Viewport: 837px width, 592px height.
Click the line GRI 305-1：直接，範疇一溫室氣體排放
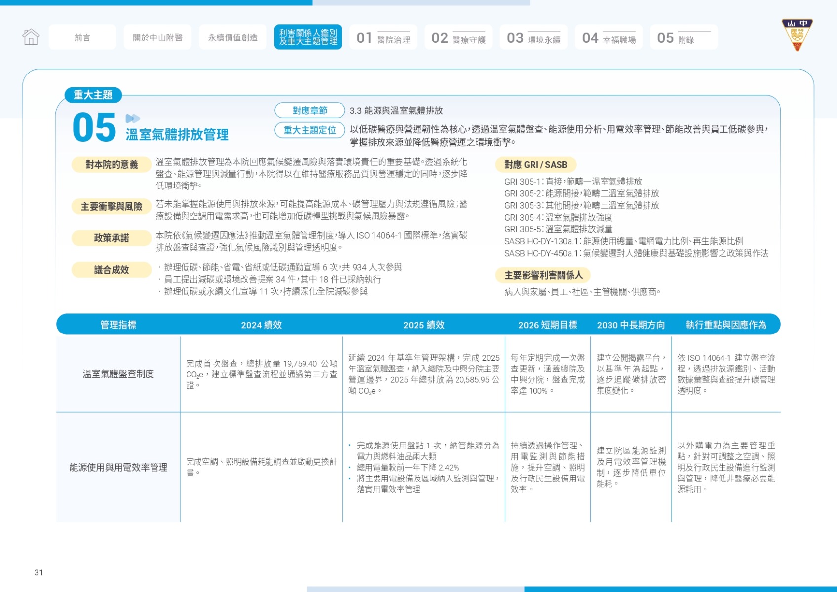click(x=573, y=182)
